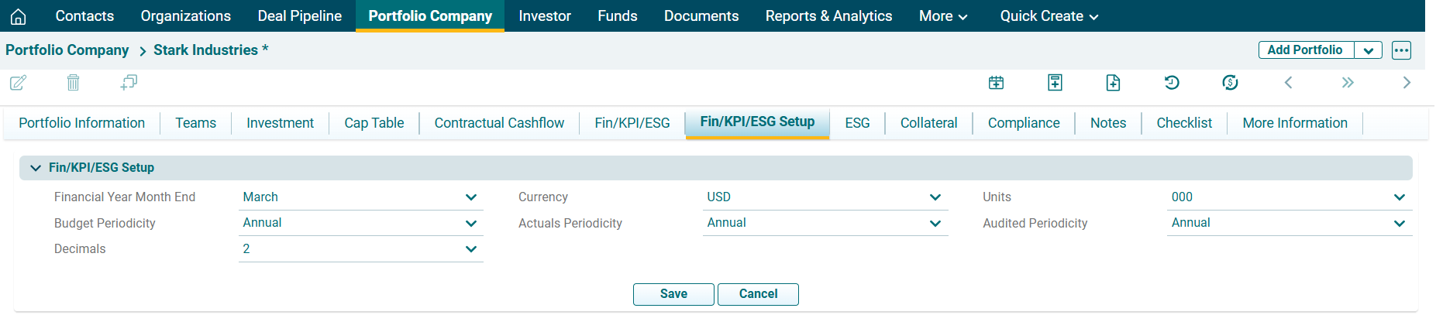Collapse the Fin/KPI/ESG Setup section
The image size is (1436, 315).
point(36,168)
